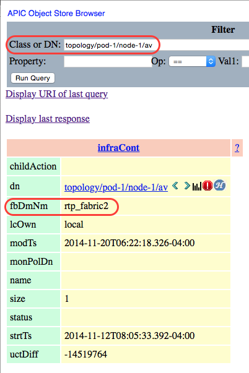Open Display last response link

click(48, 119)
